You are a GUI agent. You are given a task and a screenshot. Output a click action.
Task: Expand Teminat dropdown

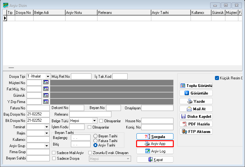(47, 127)
